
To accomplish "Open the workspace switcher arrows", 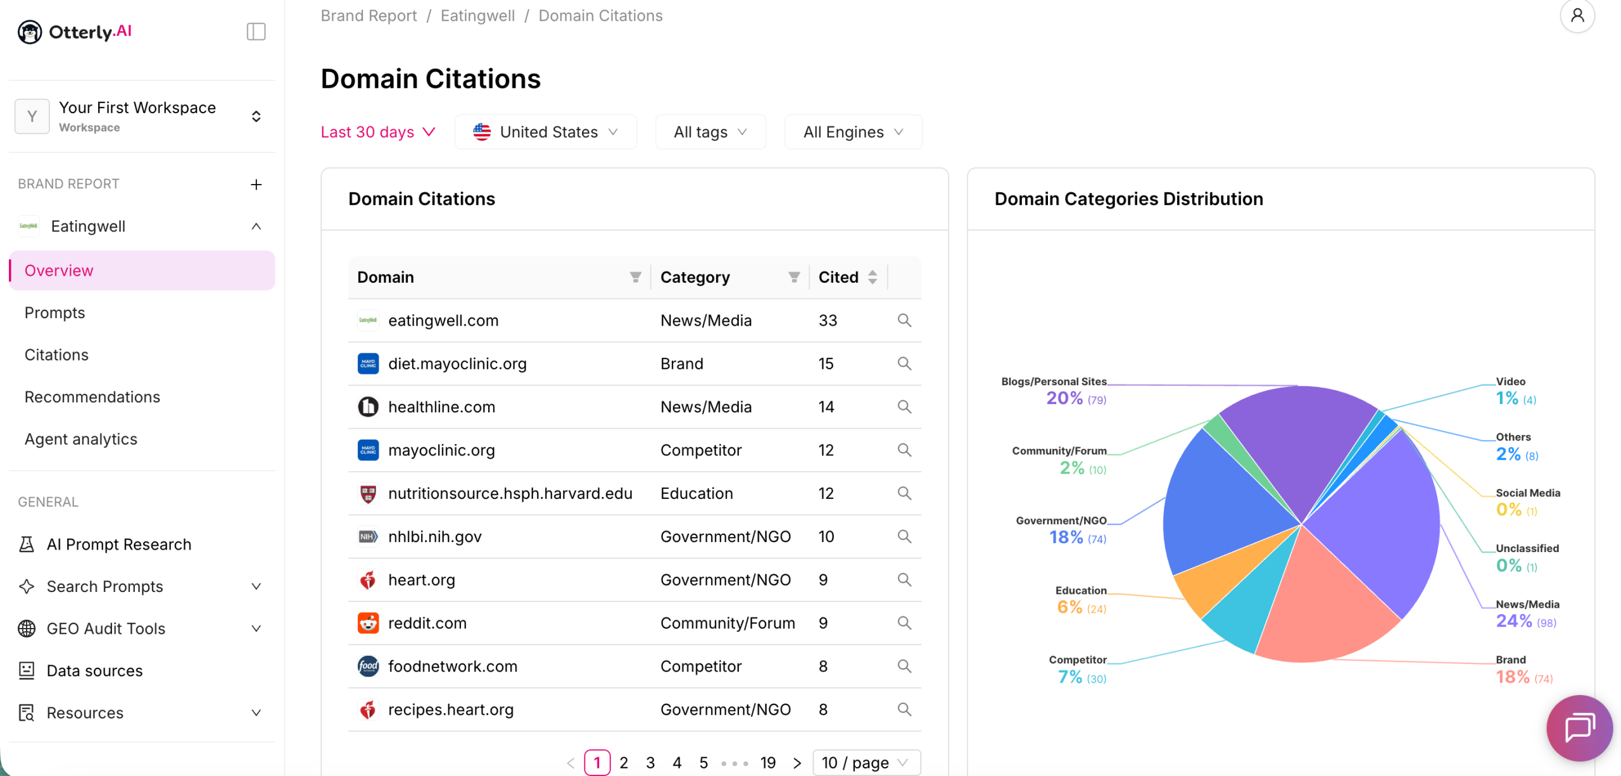I will 256,116.
